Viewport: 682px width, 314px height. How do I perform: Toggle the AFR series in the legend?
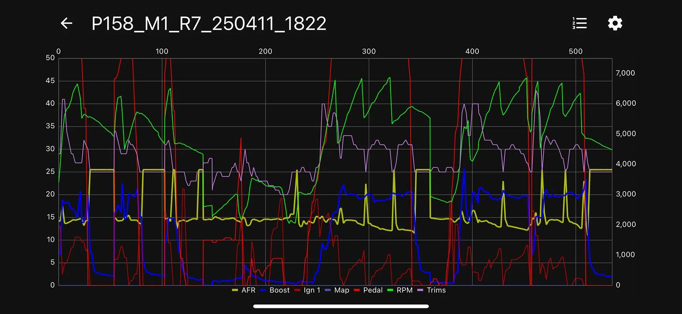[244, 290]
